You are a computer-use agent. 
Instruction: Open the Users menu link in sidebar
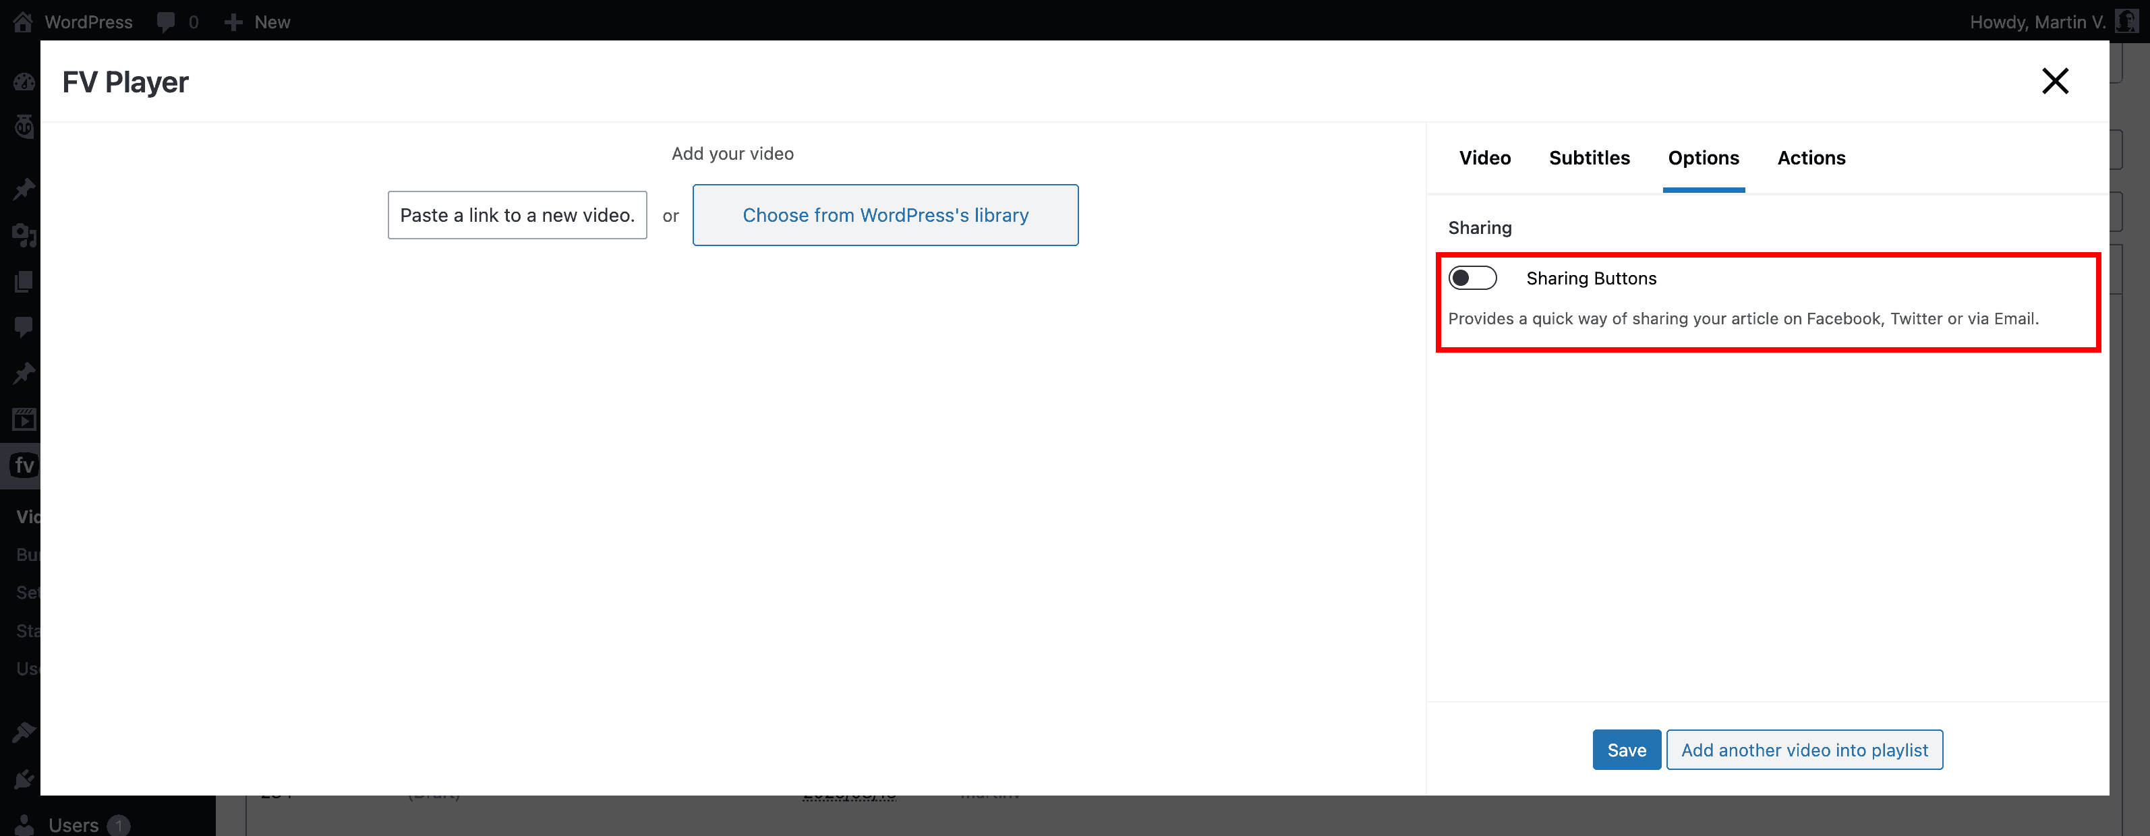pos(74,825)
